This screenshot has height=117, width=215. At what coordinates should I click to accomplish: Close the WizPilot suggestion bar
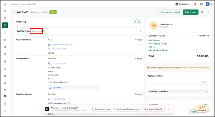(168, 109)
